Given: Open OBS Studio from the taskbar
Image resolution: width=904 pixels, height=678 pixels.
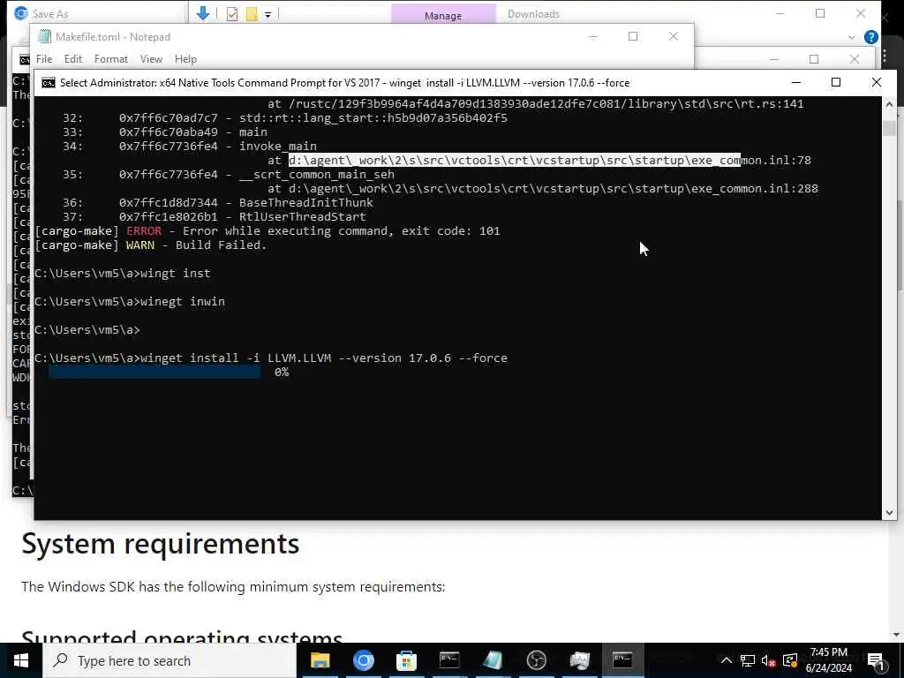Looking at the screenshot, I should (x=536, y=660).
